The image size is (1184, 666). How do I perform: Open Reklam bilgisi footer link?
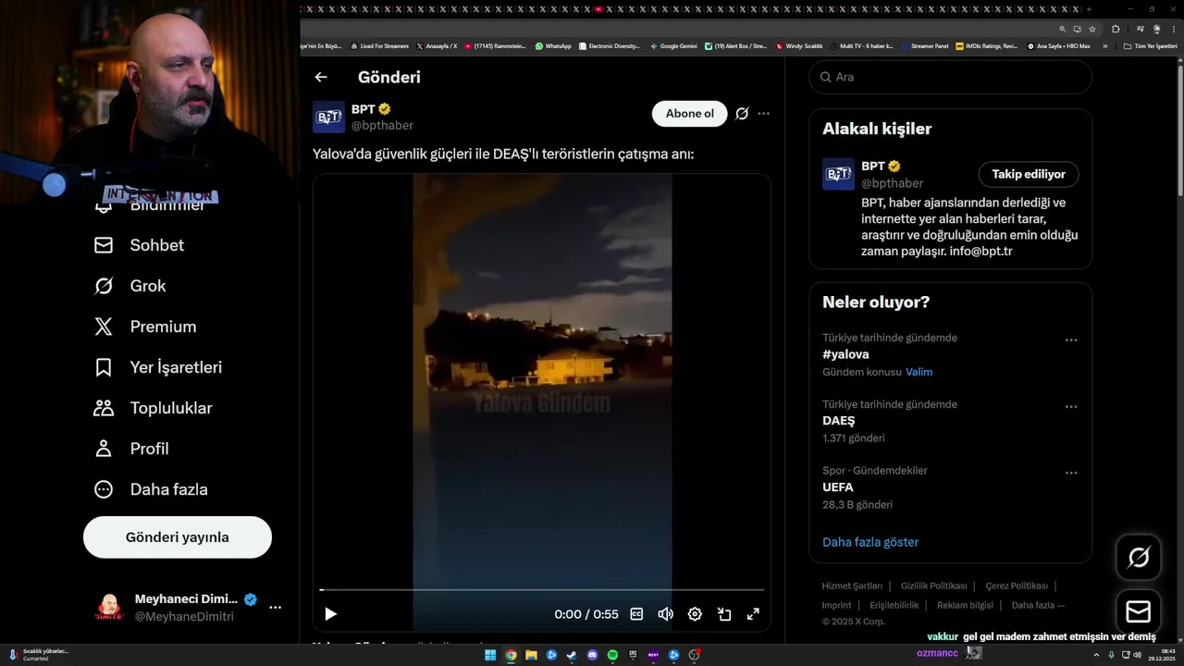(965, 605)
